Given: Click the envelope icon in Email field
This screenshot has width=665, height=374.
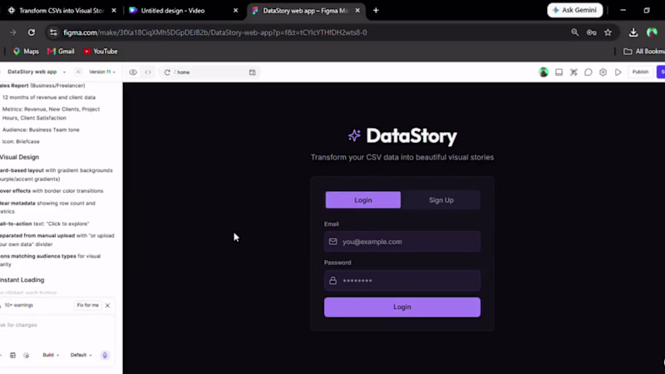Looking at the screenshot, I should (333, 242).
